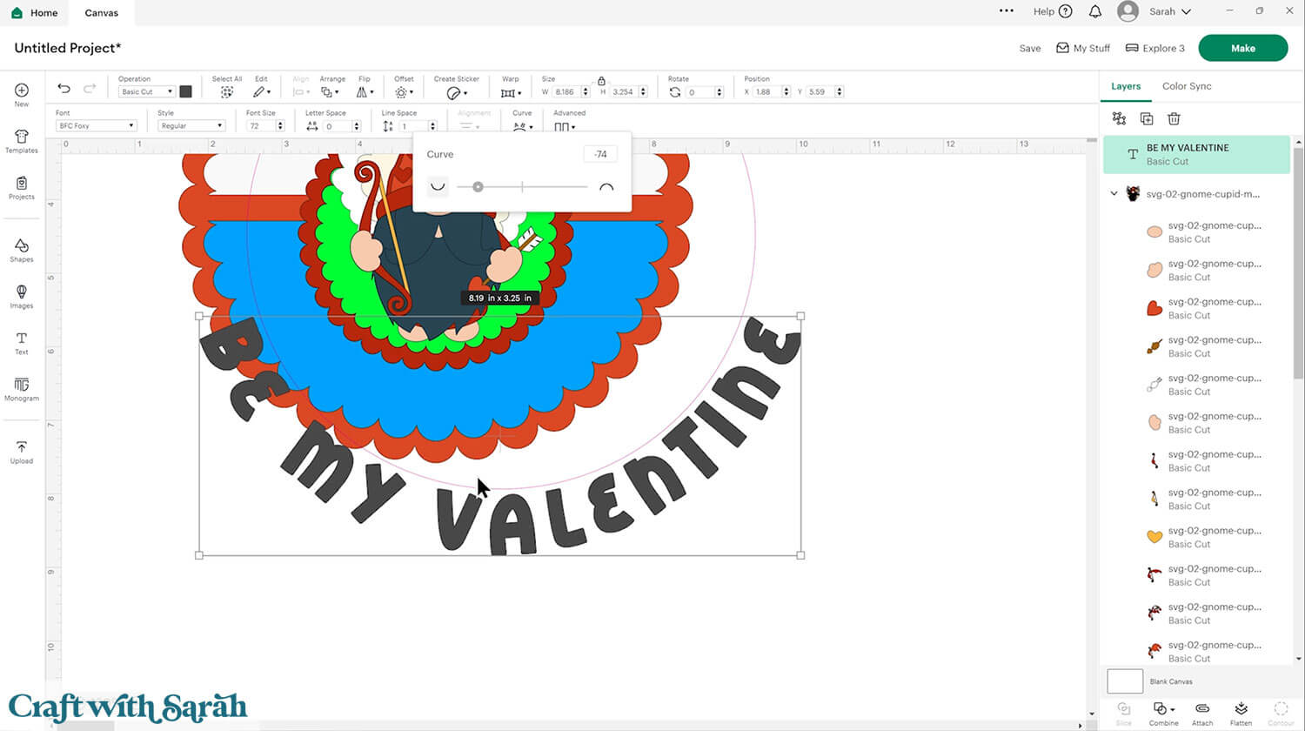
Task: Collapse the svg-02-gnome-cupid group
Action: click(x=1114, y=194)
